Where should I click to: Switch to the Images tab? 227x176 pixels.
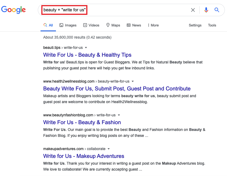(x=68, y=25)
